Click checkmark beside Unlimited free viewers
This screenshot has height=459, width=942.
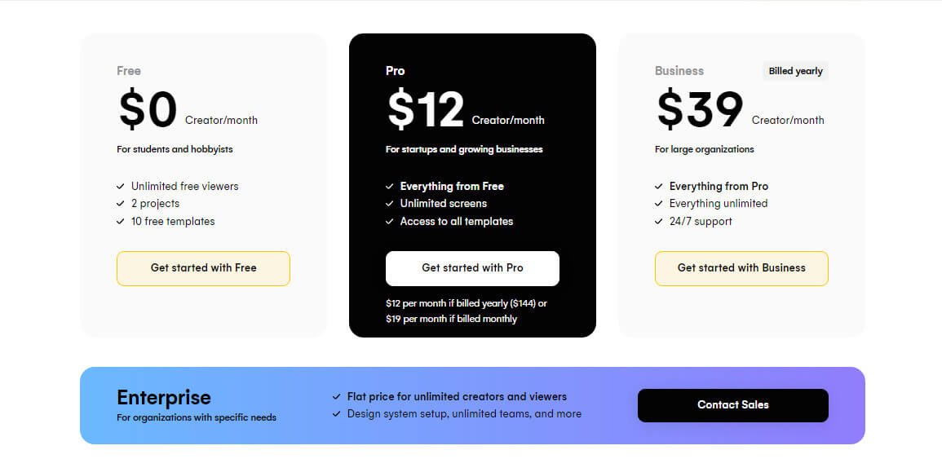(x=121, y=187)
